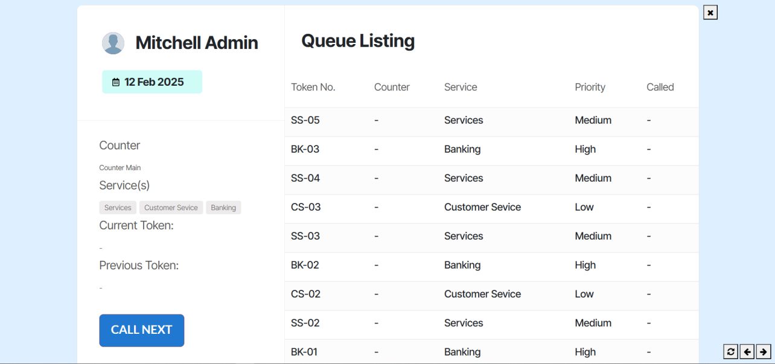The image size is (775, 364).
Task: Click token BK-02 in the queue list
Action: 305,265
